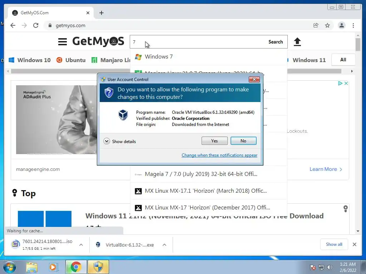Open Chrome three-dot menu

pos(353,25)
